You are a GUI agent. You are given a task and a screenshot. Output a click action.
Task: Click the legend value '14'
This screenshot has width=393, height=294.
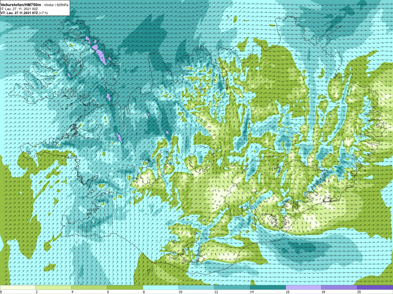252,292
